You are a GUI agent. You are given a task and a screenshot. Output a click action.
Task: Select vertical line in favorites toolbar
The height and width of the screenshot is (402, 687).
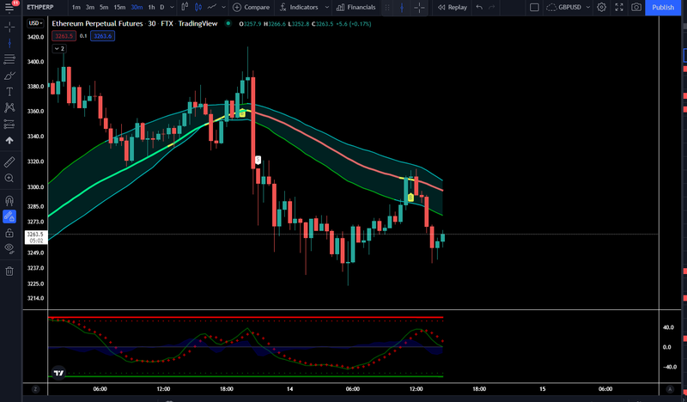click(x=402, y=8)
